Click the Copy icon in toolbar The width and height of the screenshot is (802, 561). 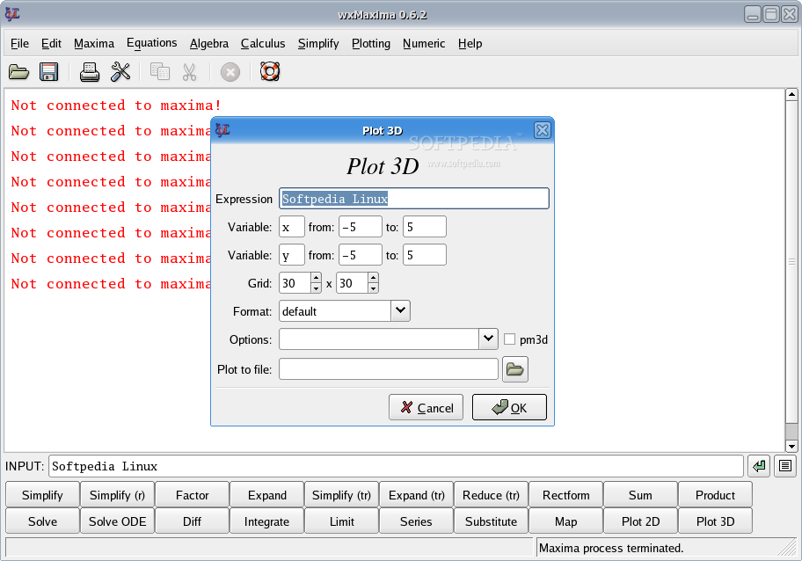(x=159, y=72)
